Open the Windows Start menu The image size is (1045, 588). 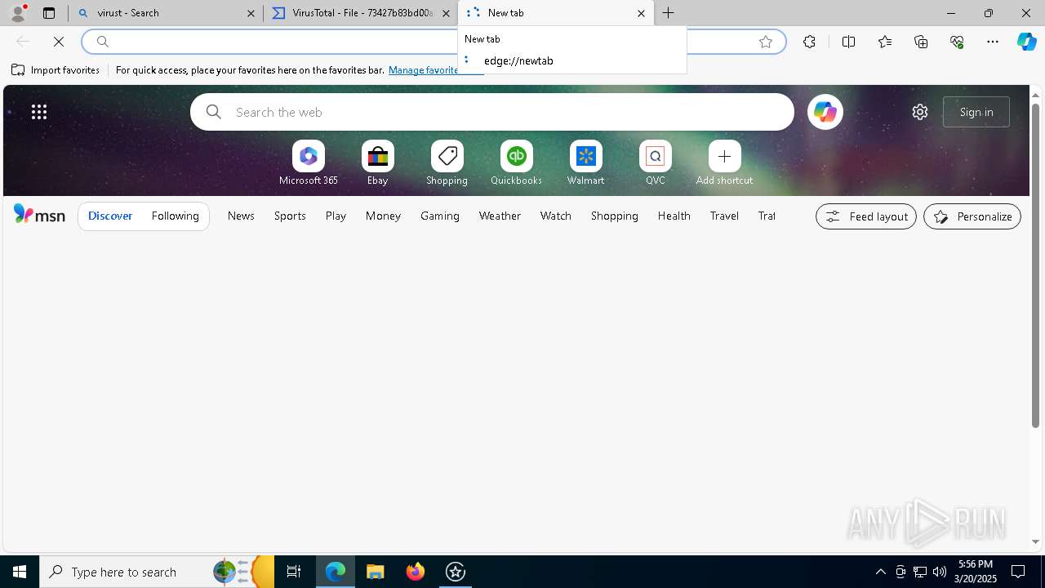[20, 572]
